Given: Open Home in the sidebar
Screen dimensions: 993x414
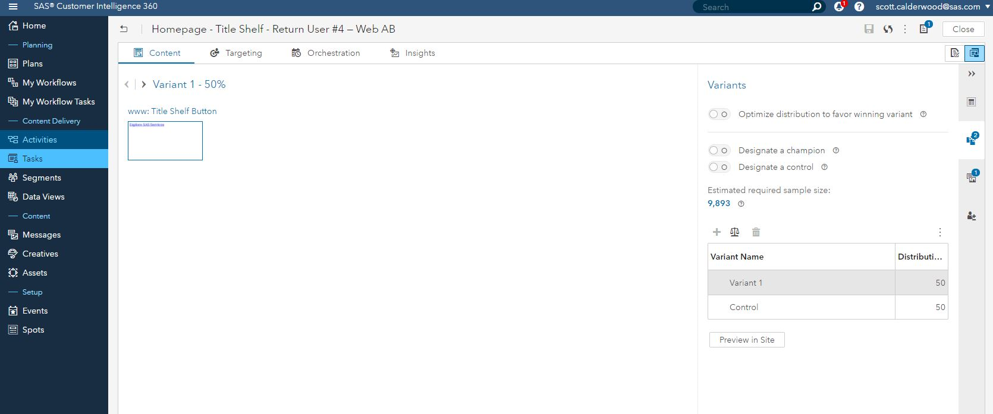Looking at the screenshot, I should pyautogui.click(x=54, y=26).
